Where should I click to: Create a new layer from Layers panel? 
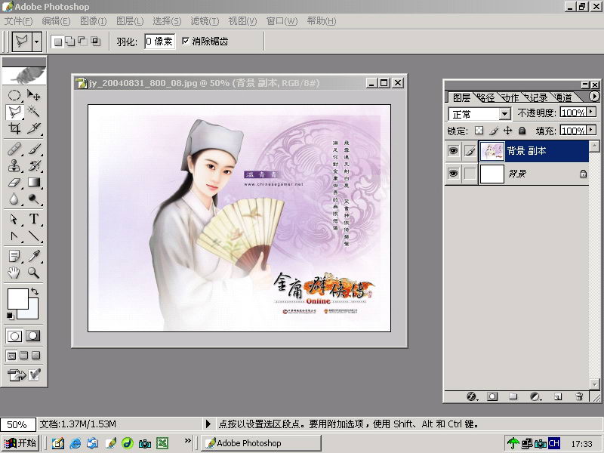(x=557, y=396)
